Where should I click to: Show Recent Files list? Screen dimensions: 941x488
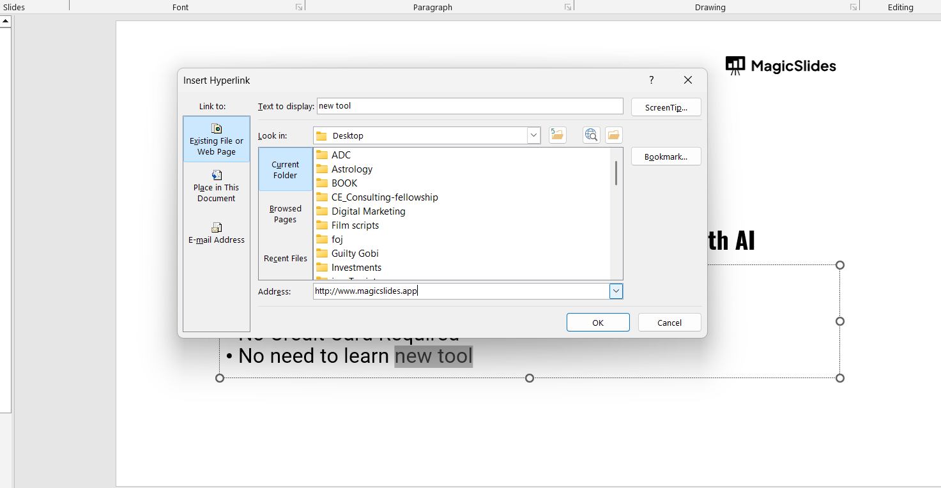tap(286, 258)
